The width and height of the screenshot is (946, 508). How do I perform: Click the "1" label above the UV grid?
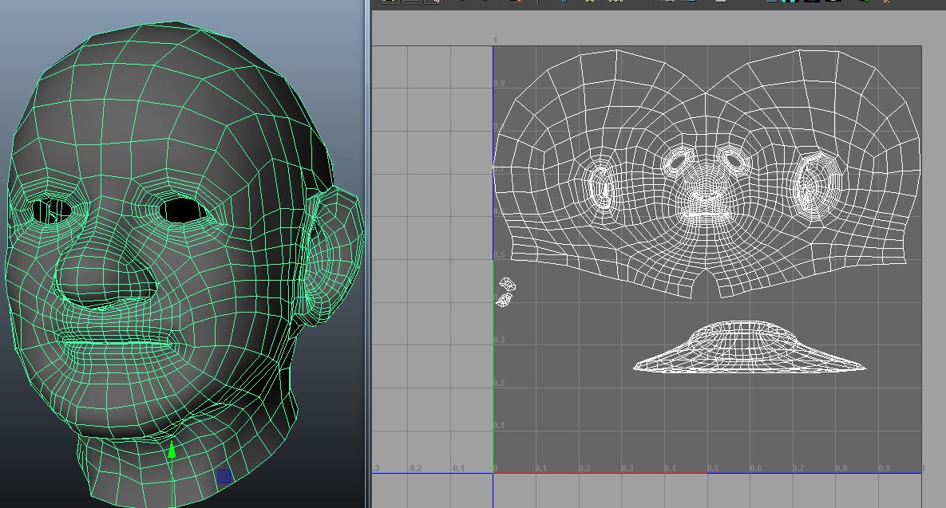point(495,41)
